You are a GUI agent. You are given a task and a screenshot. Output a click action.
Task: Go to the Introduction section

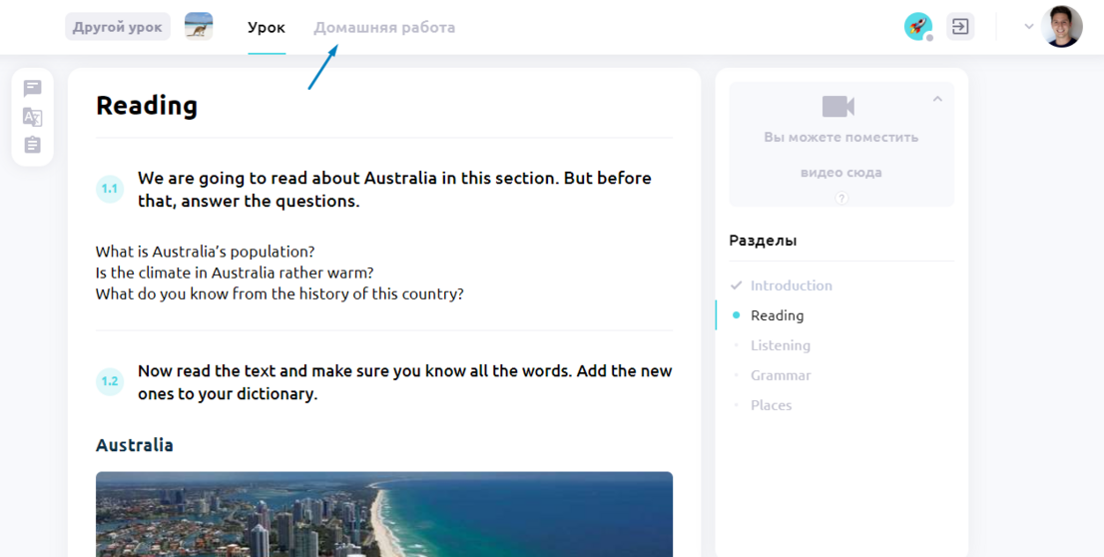(x=792, y=285)
